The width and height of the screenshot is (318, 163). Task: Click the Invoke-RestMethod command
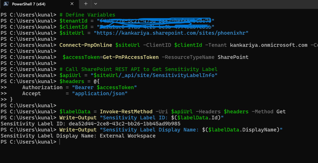126,112
